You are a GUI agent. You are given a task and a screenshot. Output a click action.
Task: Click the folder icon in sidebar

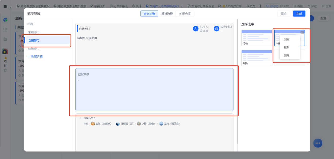pyautogui.click(x=5, y=39)
